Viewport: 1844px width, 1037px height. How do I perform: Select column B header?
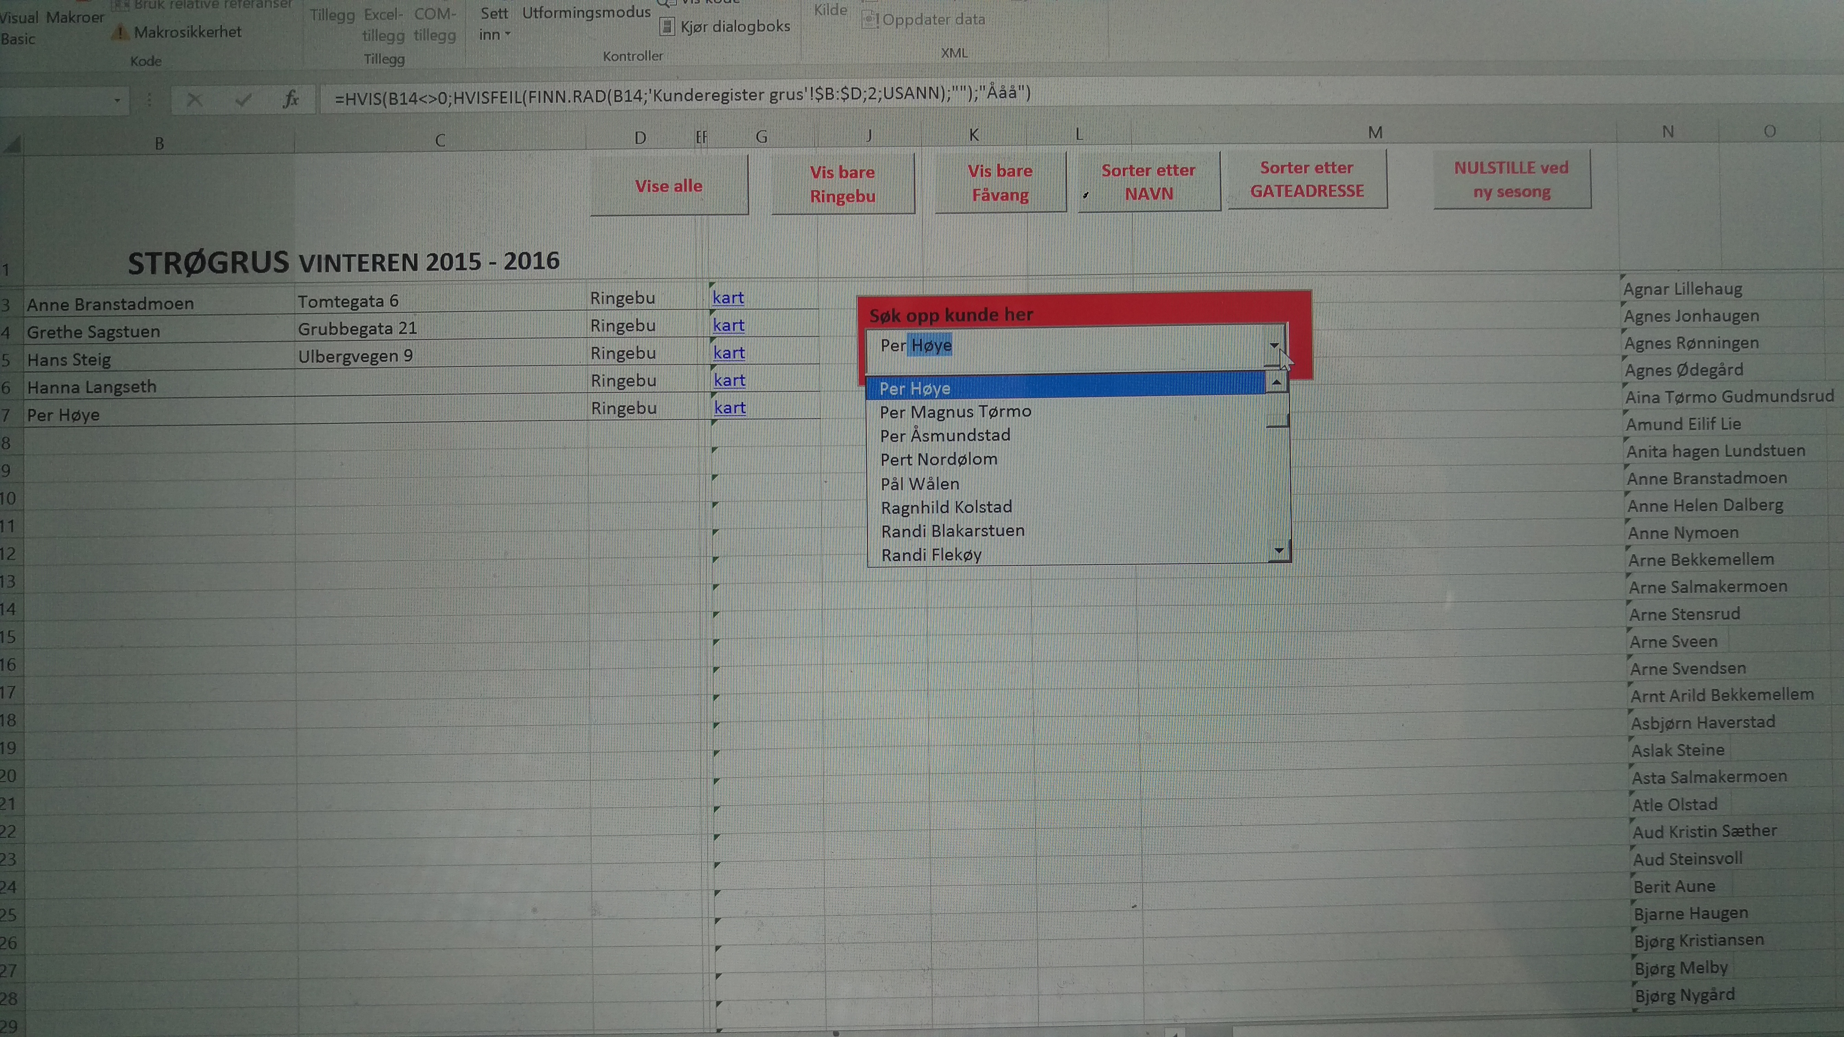pos(159,144)
